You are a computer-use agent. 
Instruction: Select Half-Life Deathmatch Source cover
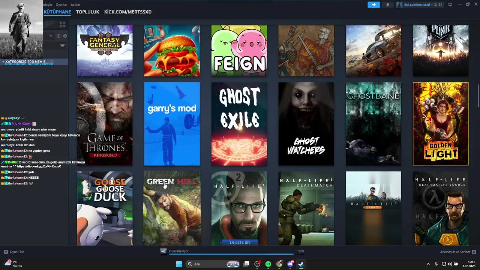(x=441, y=208)
